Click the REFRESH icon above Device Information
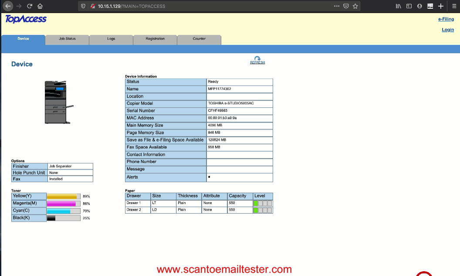 tap(257, 60)
